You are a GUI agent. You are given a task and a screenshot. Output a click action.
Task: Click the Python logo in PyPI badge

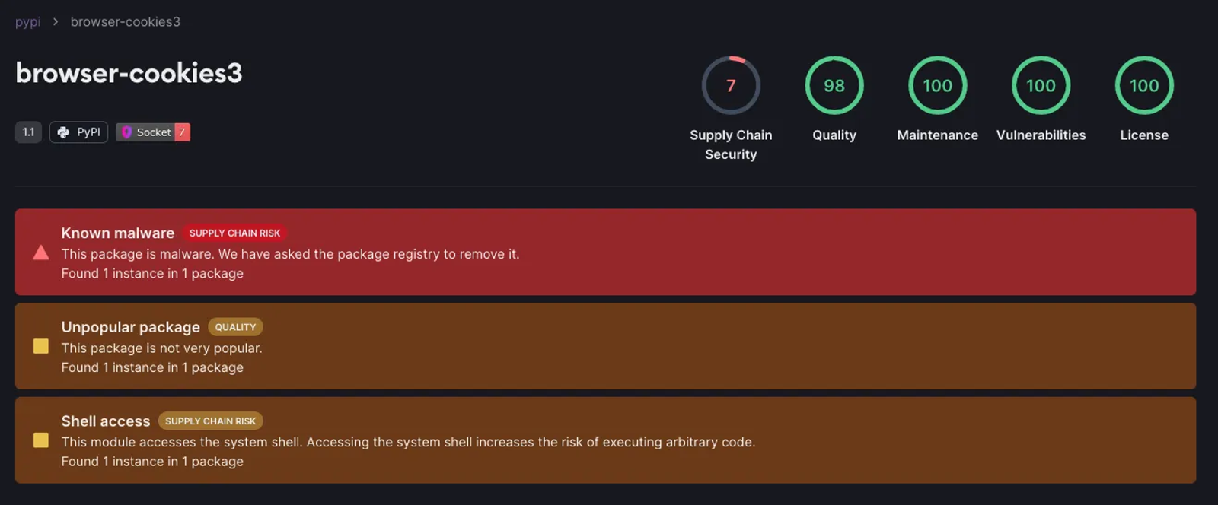click(x=63, y=132)
